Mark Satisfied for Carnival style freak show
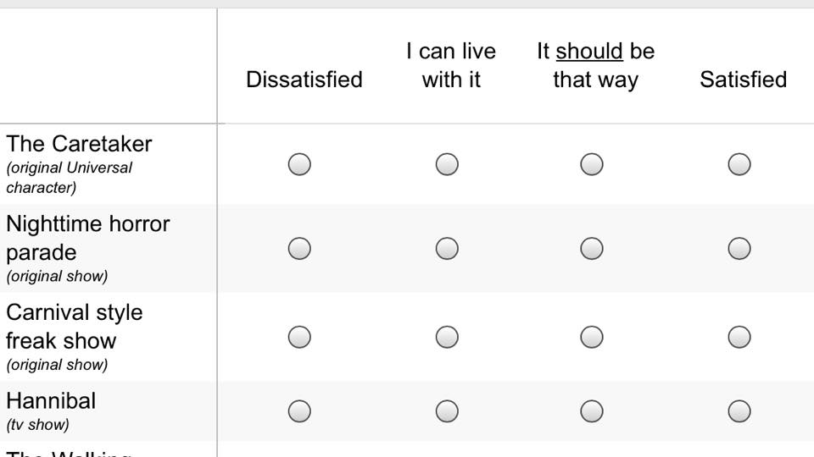The width and height of the screenshot is (814, 457). tap(739, 337)
